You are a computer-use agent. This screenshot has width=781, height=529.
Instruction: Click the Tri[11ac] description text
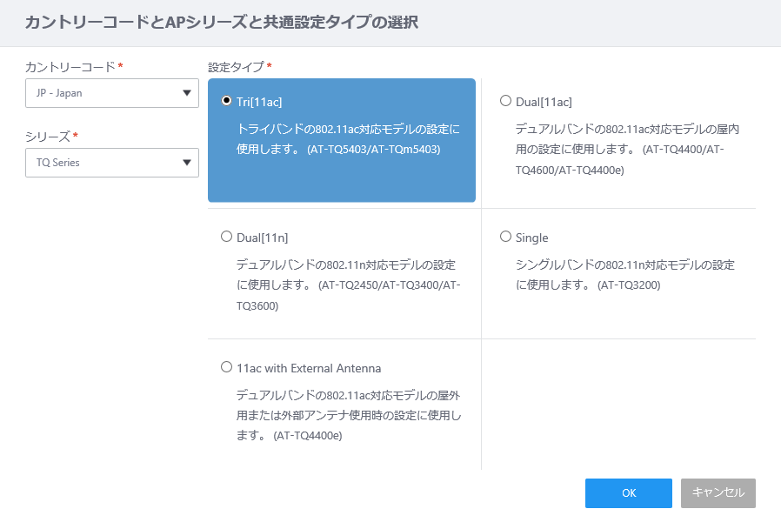click(348, 139)
